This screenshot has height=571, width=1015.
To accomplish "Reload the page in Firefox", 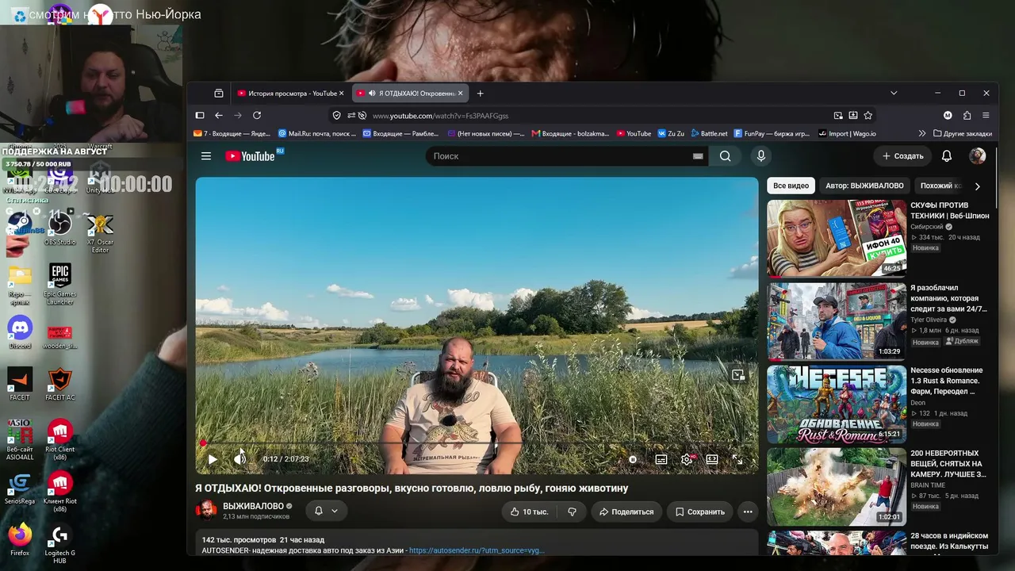I will 257,115.
